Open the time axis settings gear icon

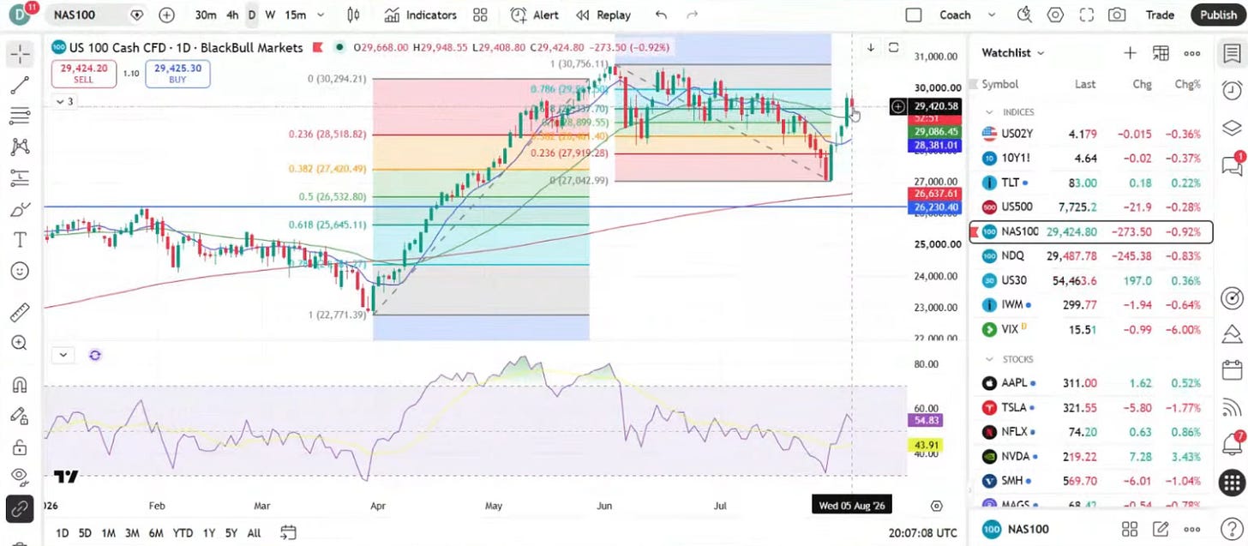[x=937, y=507]
